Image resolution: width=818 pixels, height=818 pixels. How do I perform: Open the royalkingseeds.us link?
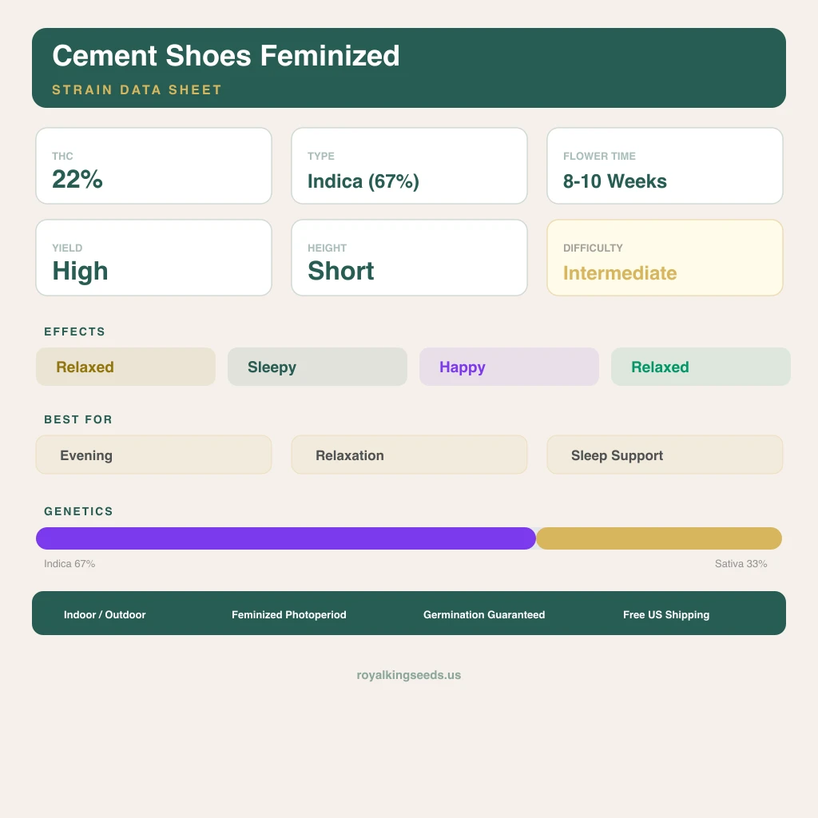[x=409, y=675]
